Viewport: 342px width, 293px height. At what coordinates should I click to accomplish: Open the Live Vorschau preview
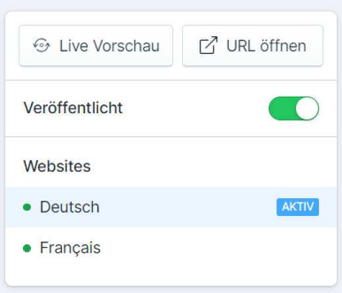[x=96, y=45]
